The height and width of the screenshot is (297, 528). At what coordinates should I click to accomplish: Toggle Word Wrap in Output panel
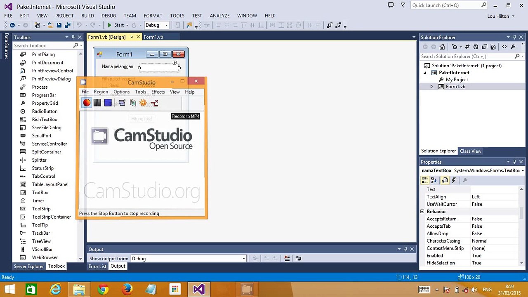pos(298,258)
